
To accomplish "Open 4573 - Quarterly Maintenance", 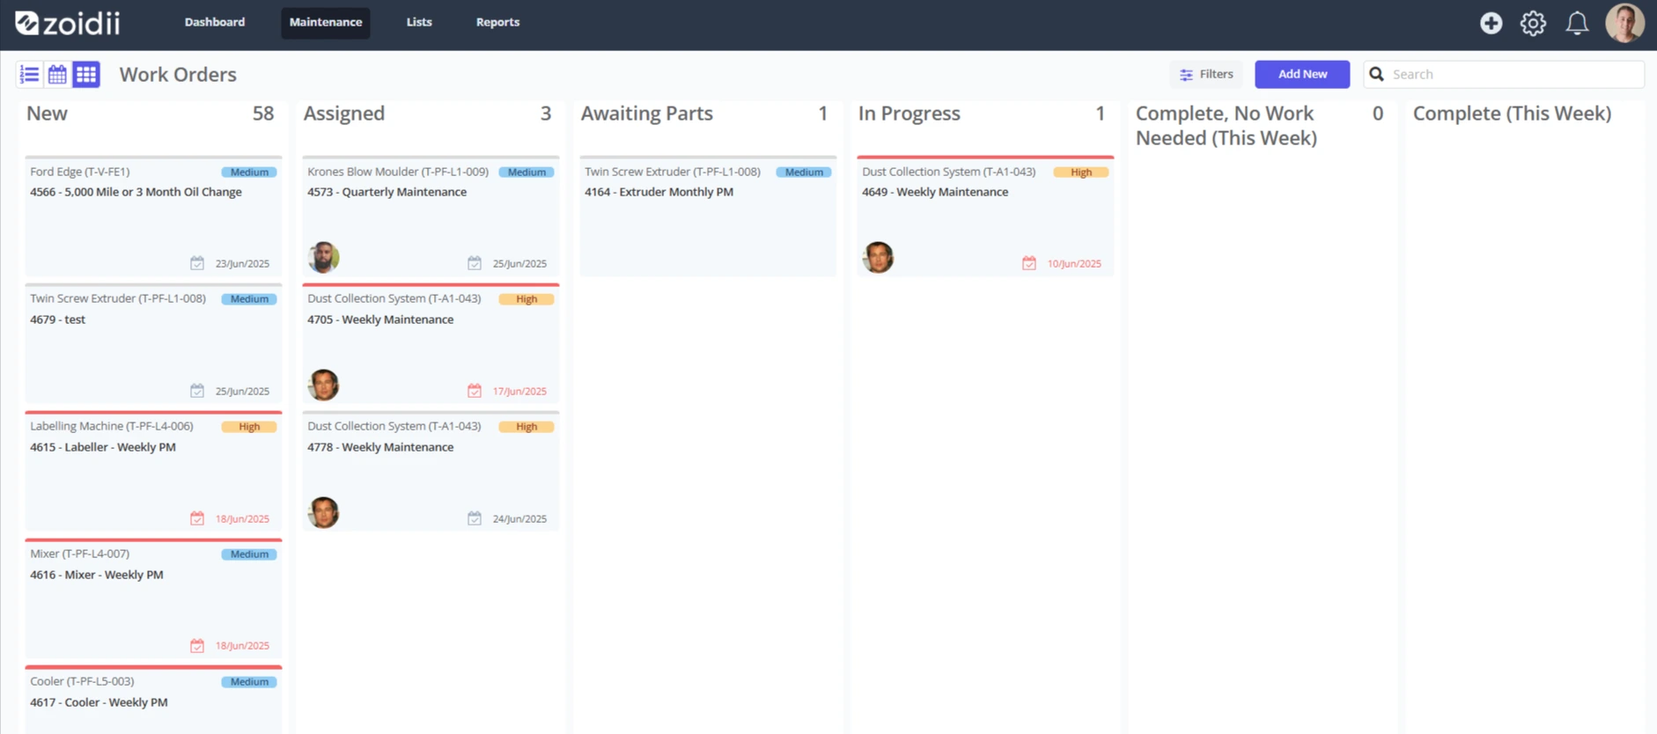I will [387, 192].
